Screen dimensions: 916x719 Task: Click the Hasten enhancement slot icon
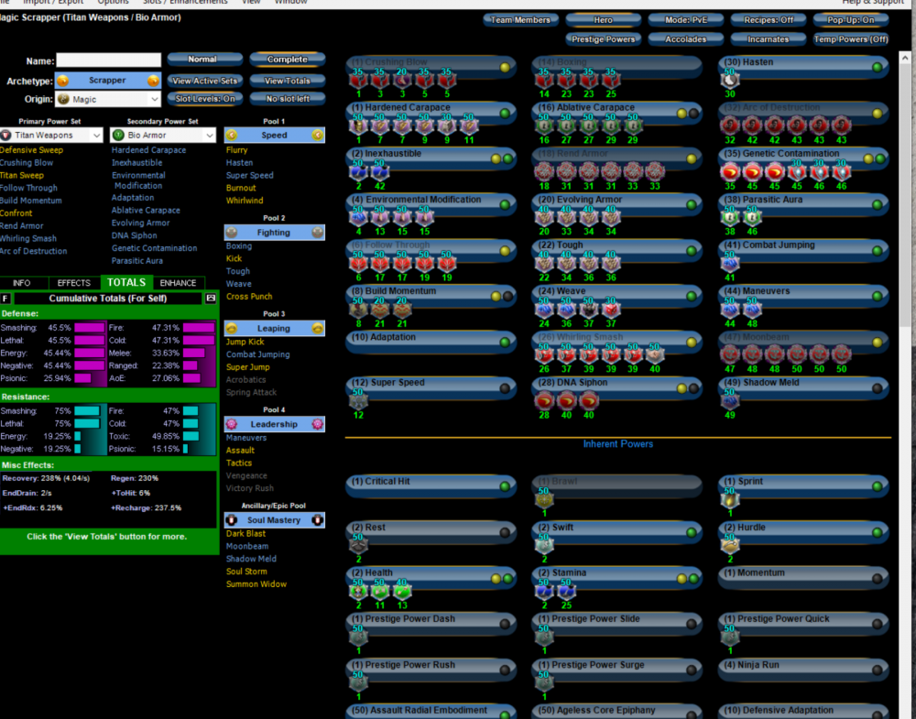click(x=730, y=82)
